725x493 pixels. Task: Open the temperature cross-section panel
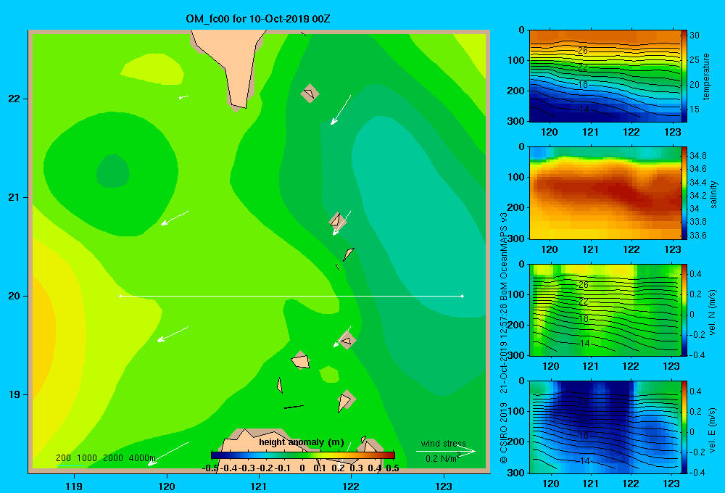[x=605, y=76]
